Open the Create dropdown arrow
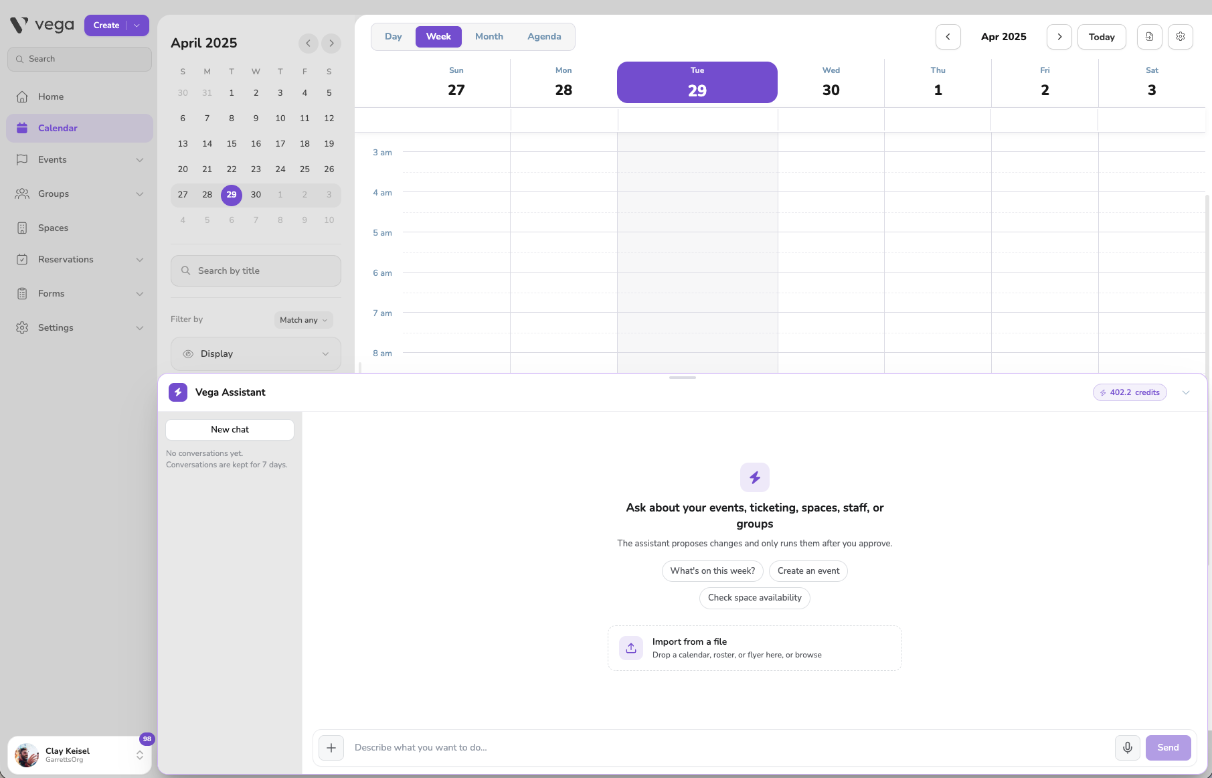Viewport: 1212px width, 778px height. 137,25
